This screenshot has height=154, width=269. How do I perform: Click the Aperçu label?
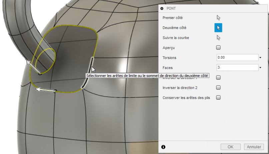(168, 48)
